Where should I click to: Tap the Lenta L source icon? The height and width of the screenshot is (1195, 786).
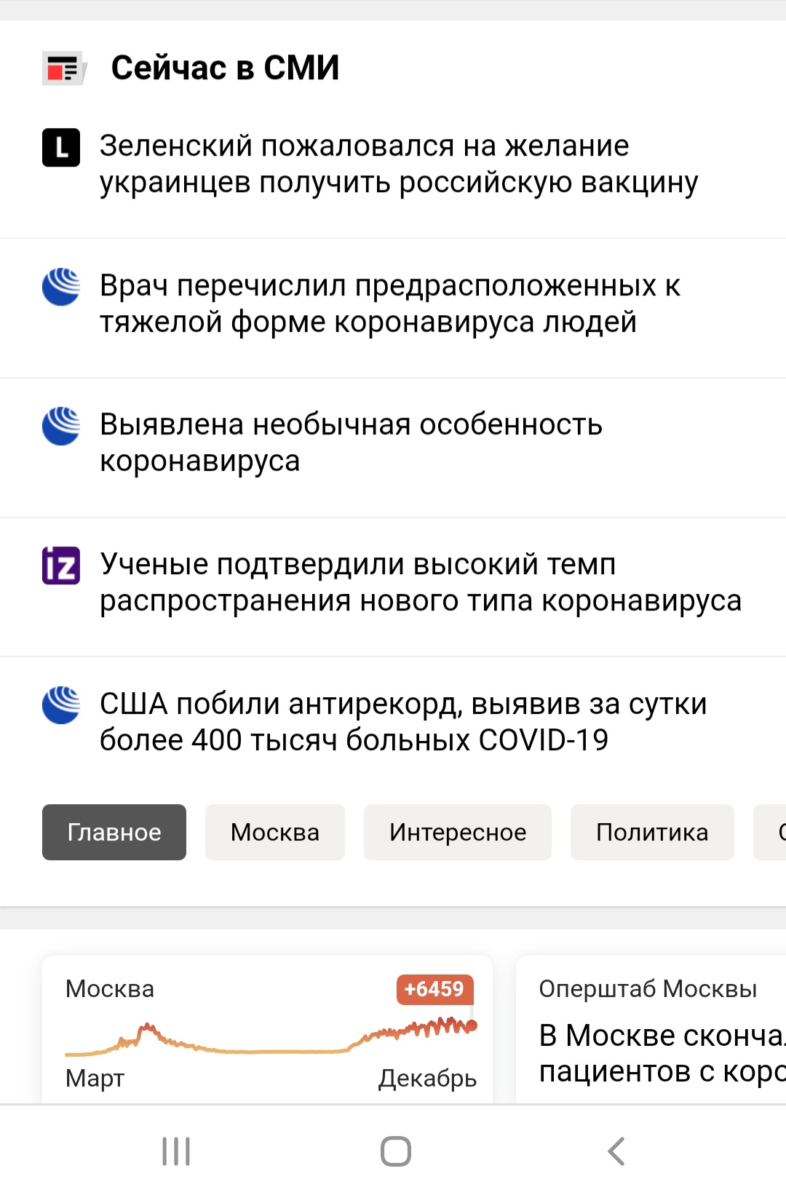click(x=61, y=148)
